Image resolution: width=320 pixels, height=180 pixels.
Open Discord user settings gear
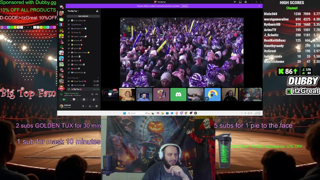[96, 106]
